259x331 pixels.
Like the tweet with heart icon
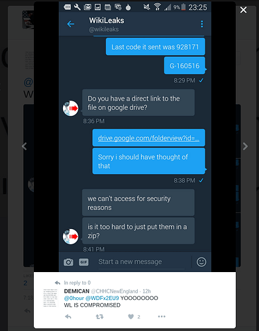click(131, 317)
